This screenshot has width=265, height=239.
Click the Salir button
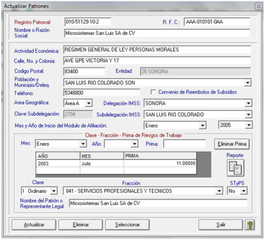[221, 225]
